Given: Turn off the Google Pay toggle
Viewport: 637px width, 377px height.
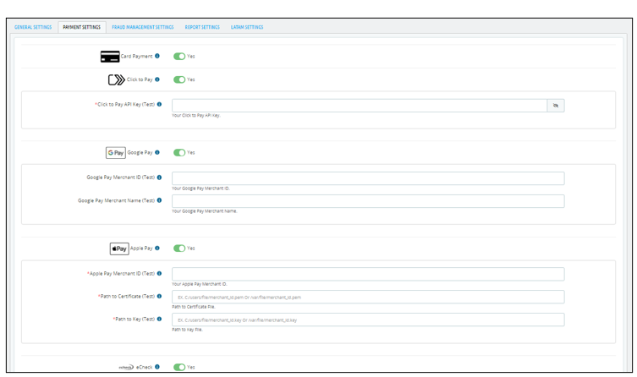Looking at the screenshot, I should pos(179,153).
